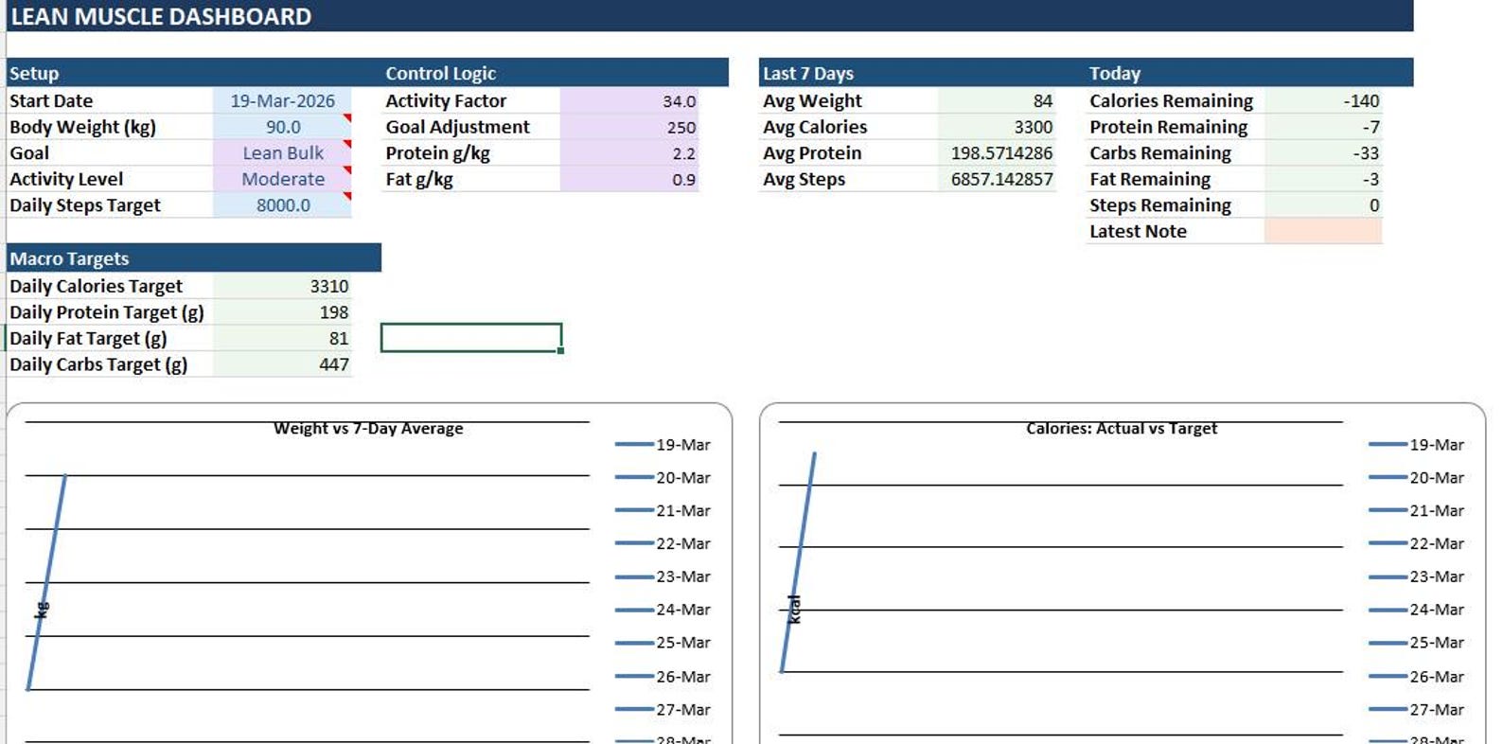Click the Body Weight cell showing 90.0
This screenshot has height=744, width=1503.
click(x=282, y=127)
